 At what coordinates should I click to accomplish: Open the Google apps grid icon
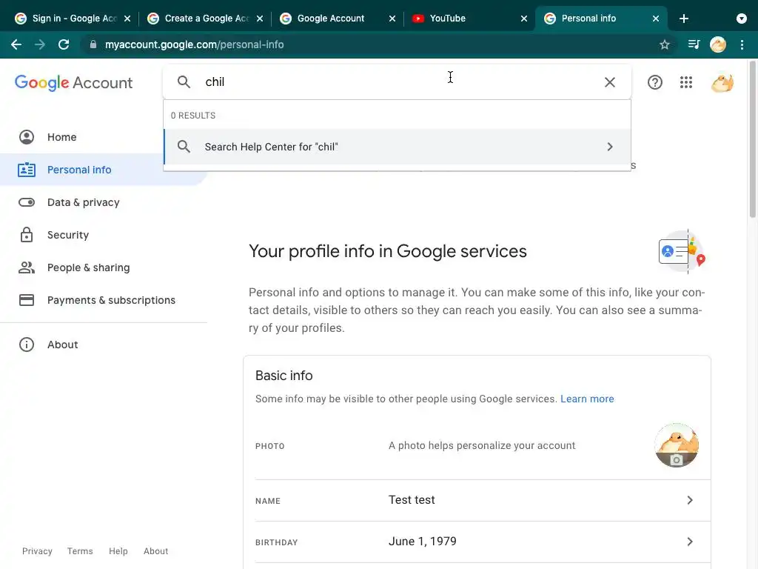tap(686, 82)
